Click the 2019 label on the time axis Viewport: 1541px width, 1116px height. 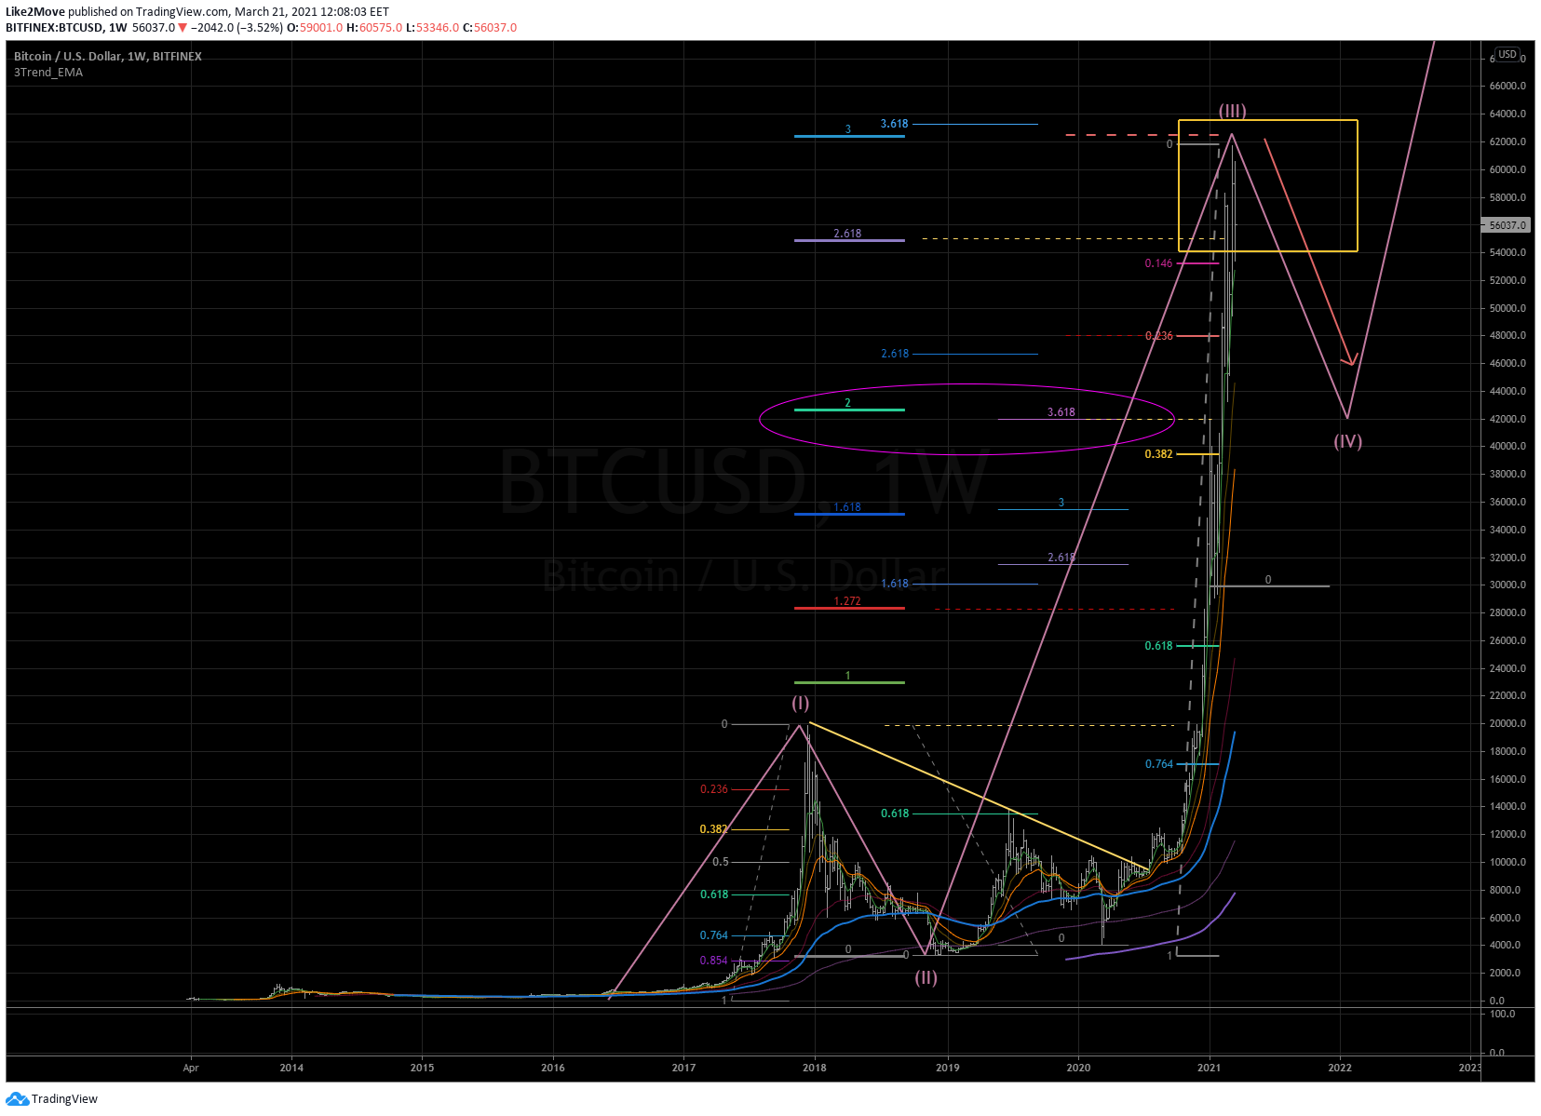click(948, 1068)
